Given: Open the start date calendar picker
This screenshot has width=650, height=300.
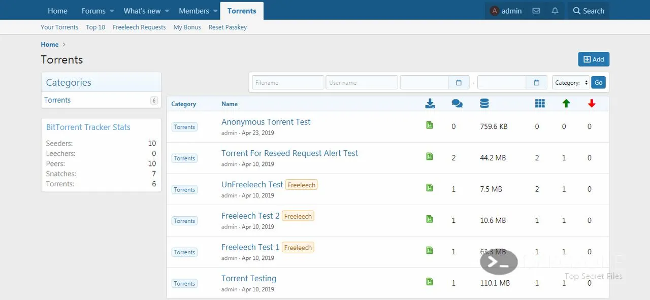Looking at the screenshot, I should pos(459,83).
